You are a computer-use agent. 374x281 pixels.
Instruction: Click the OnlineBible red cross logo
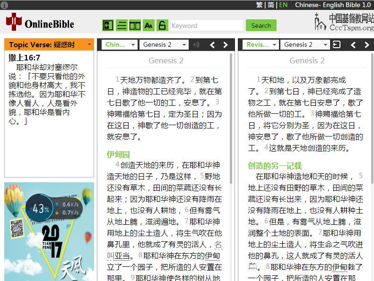(x=14, y=22)
